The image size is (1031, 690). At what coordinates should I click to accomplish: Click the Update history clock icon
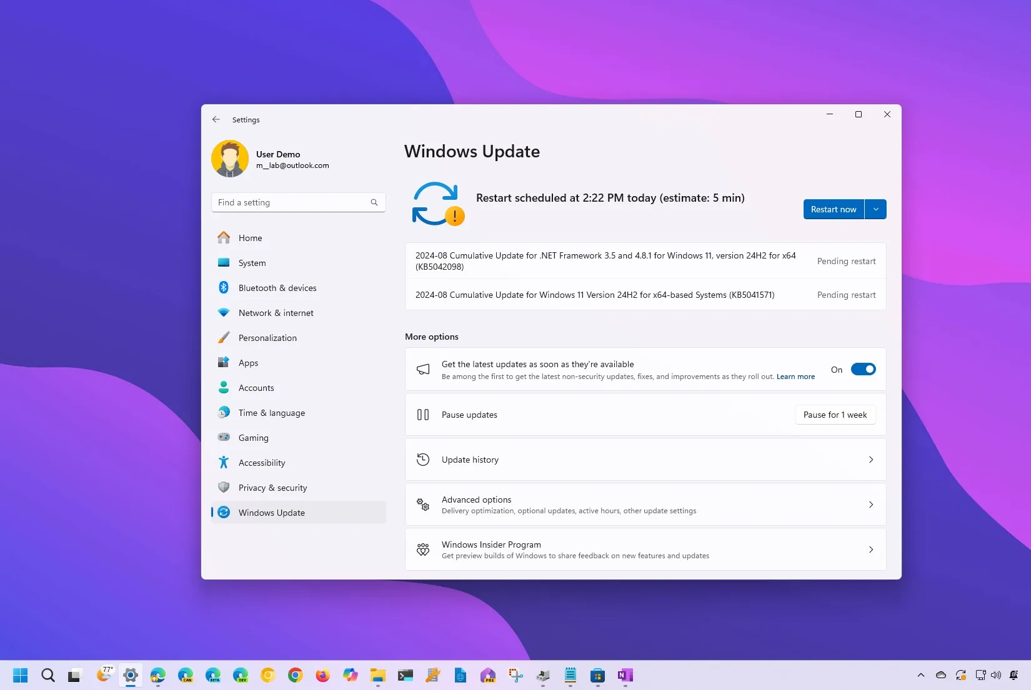tap(423, 460)
